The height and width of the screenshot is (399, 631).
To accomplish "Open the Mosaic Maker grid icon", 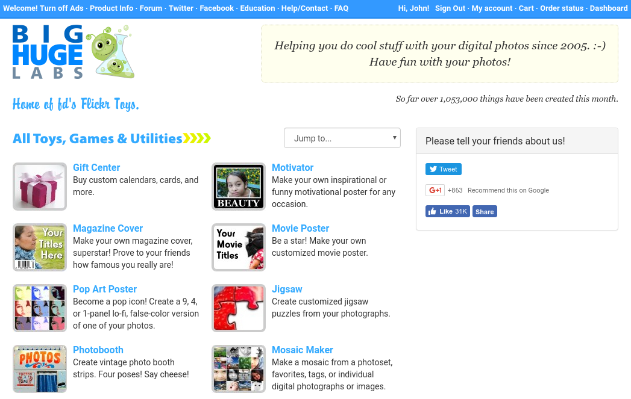I will [239, 369].
